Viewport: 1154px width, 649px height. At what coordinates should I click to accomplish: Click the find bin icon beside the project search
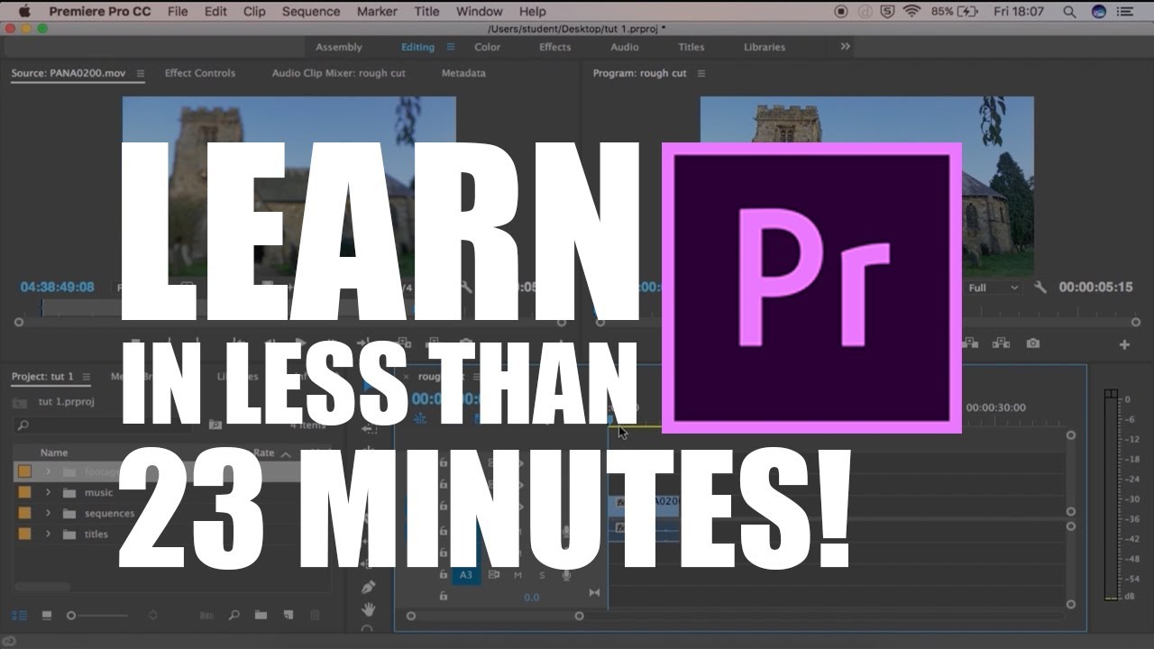(x=215, y=425)
